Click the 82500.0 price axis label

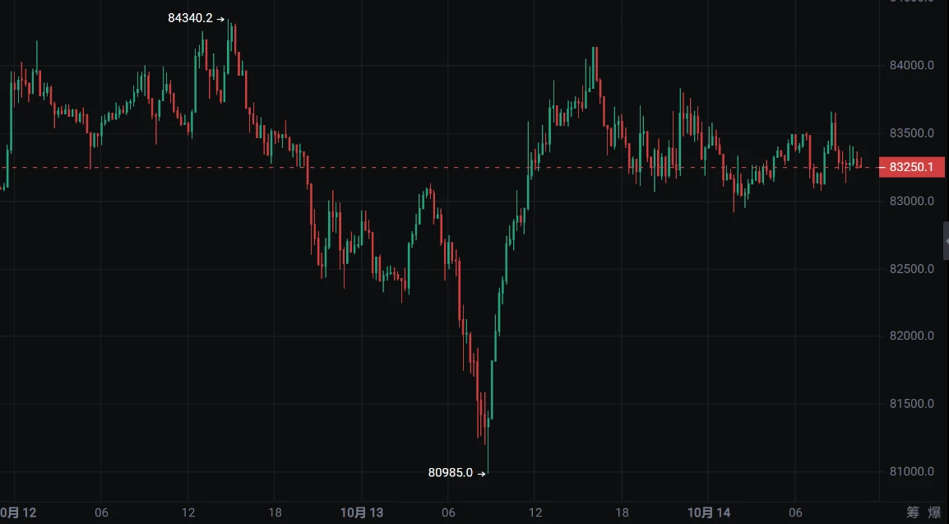point(911,269)
